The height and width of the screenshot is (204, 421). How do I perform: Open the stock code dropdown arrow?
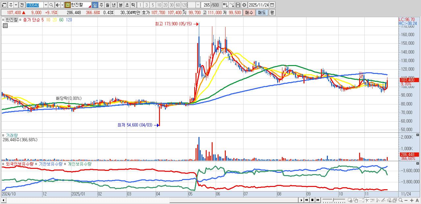[x=46, y=5]
